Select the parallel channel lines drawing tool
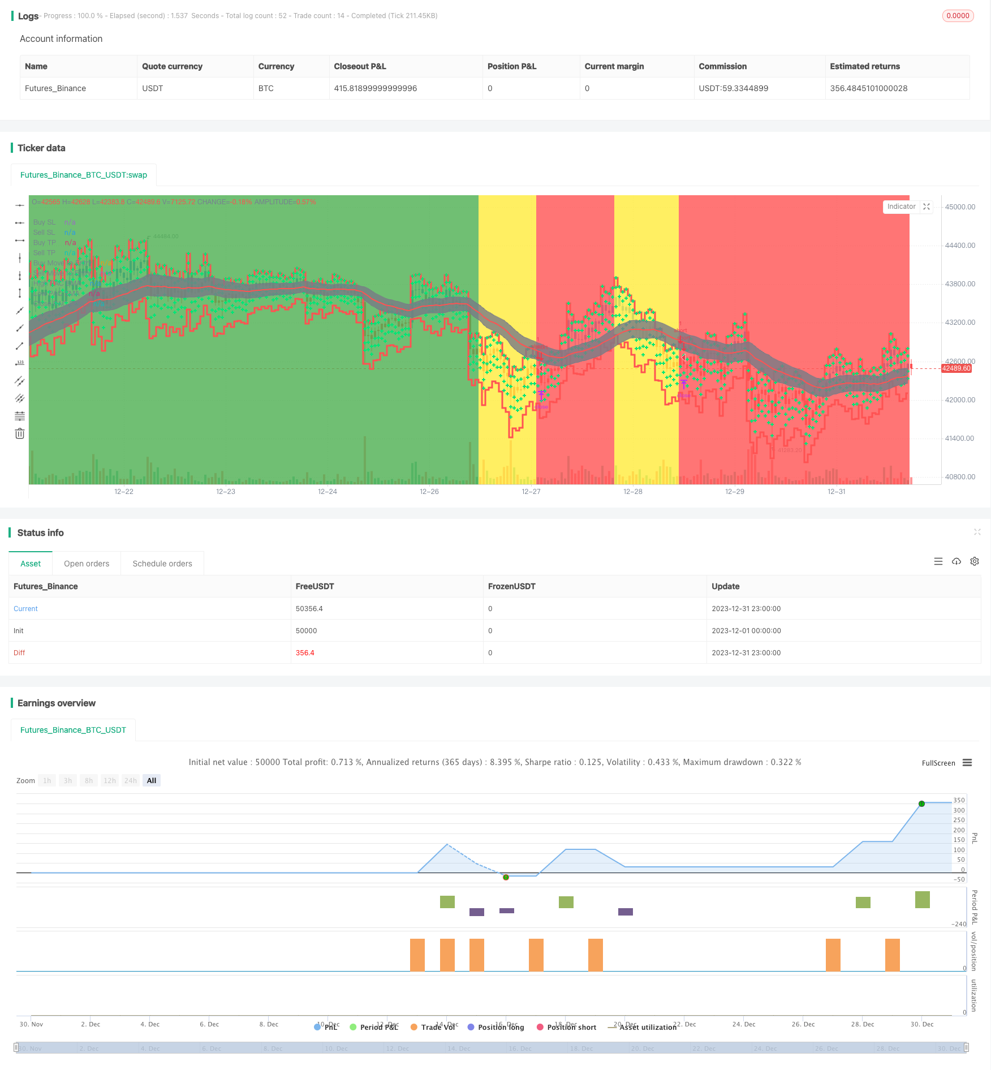 coord(20,381)
